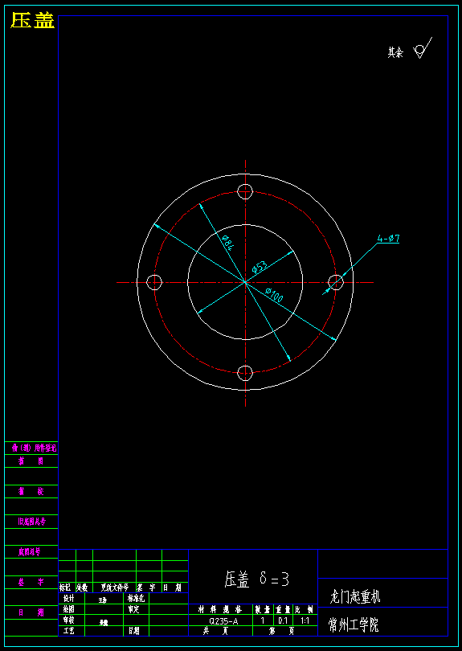Click the 常州工学院 school name

click(354, 624)
